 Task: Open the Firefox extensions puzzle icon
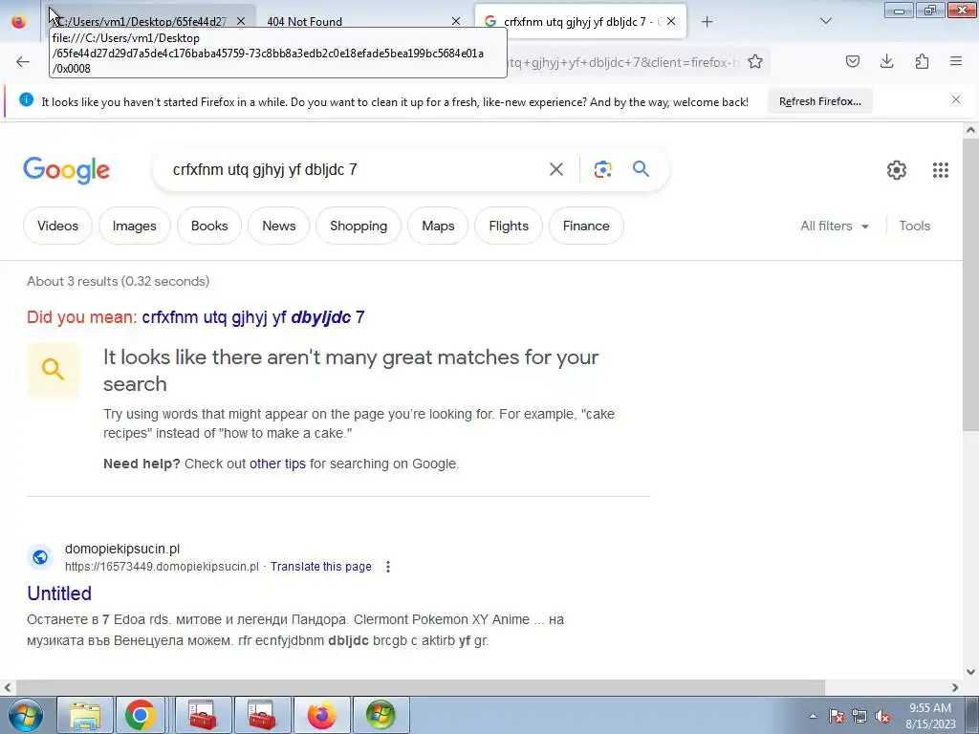coord(922,61)
